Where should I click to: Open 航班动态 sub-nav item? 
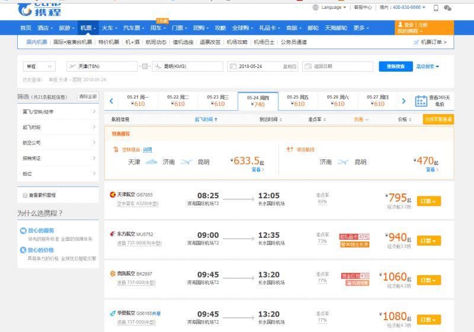tap(156, 42)
